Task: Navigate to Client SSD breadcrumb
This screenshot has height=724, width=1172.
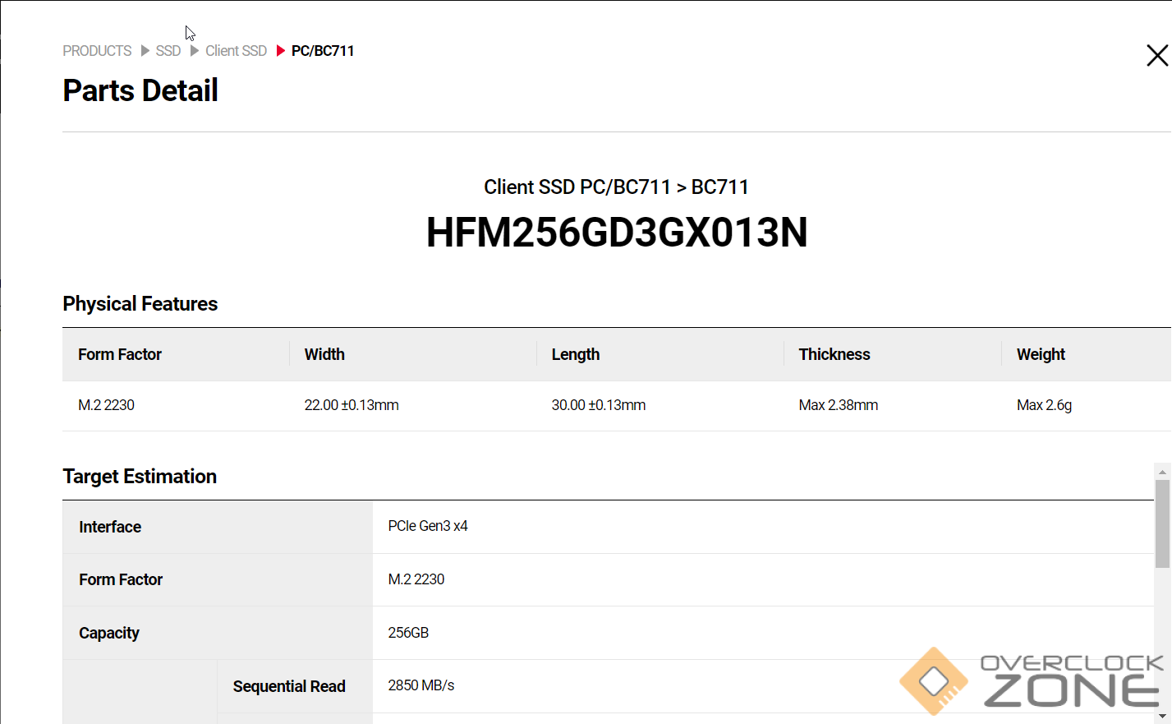Action: (237, 51)
